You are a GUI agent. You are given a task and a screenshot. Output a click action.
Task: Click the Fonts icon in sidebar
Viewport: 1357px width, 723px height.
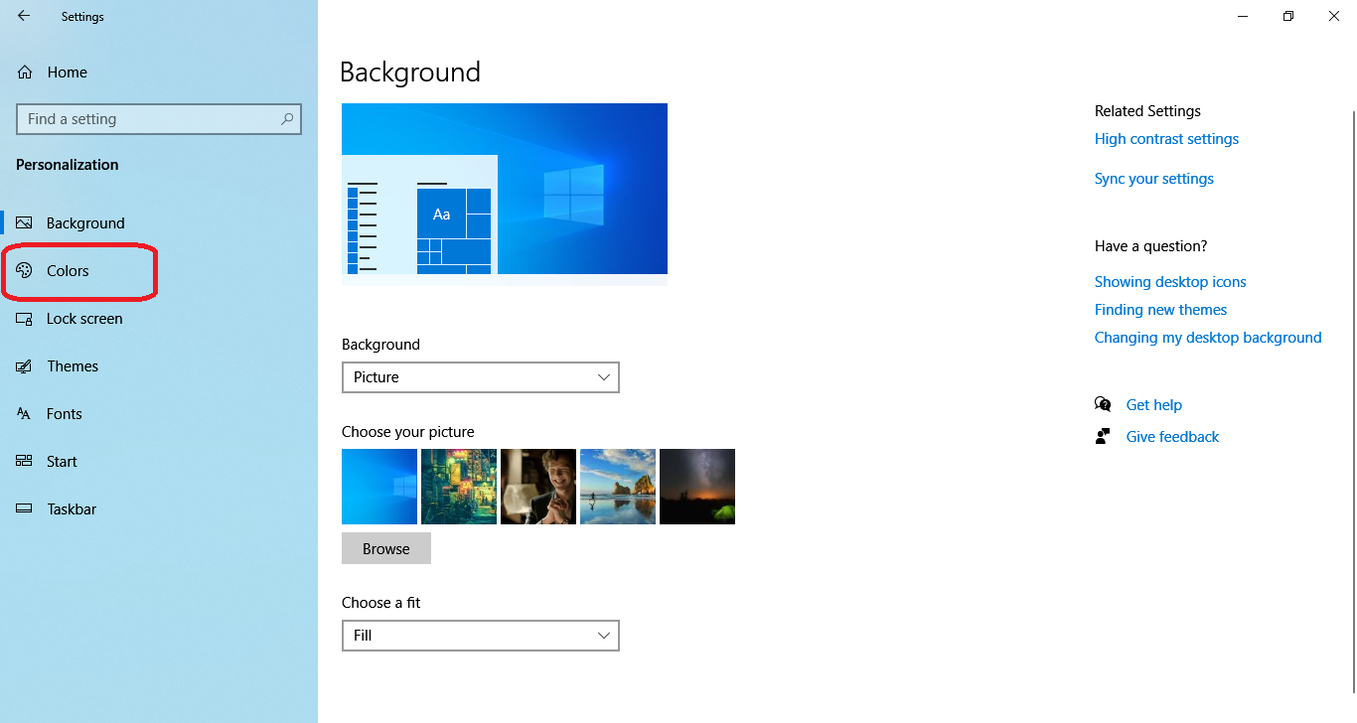pos(25,414)
